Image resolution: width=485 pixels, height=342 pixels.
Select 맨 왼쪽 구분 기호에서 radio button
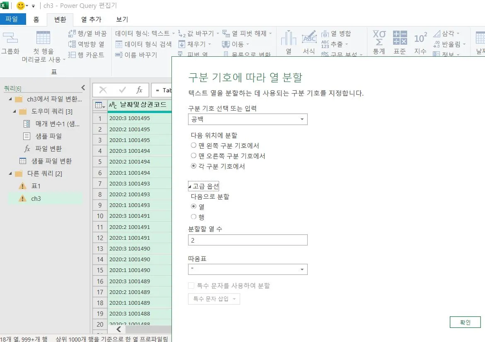point(194,145)
